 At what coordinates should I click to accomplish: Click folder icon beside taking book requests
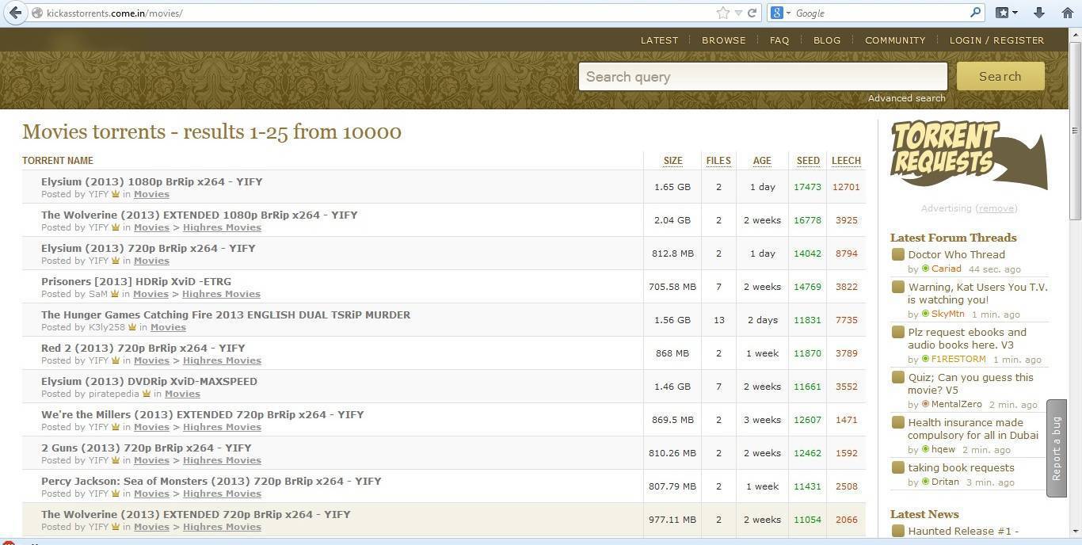pos(897,467)
